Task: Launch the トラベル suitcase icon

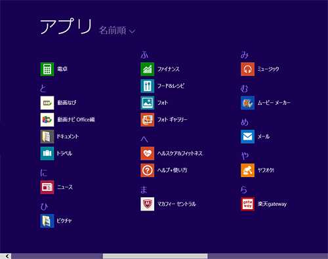Action: [47, 153]
